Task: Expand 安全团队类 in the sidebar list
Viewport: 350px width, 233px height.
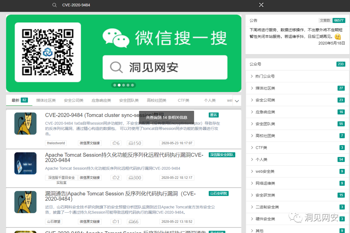Action: pos(297,124)
